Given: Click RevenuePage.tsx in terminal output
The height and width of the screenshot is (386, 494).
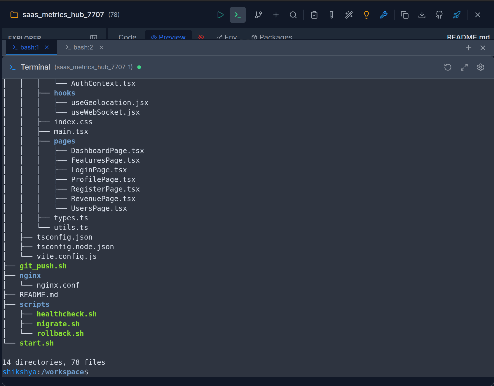Looking at the screenshot, I should point(103,199).
